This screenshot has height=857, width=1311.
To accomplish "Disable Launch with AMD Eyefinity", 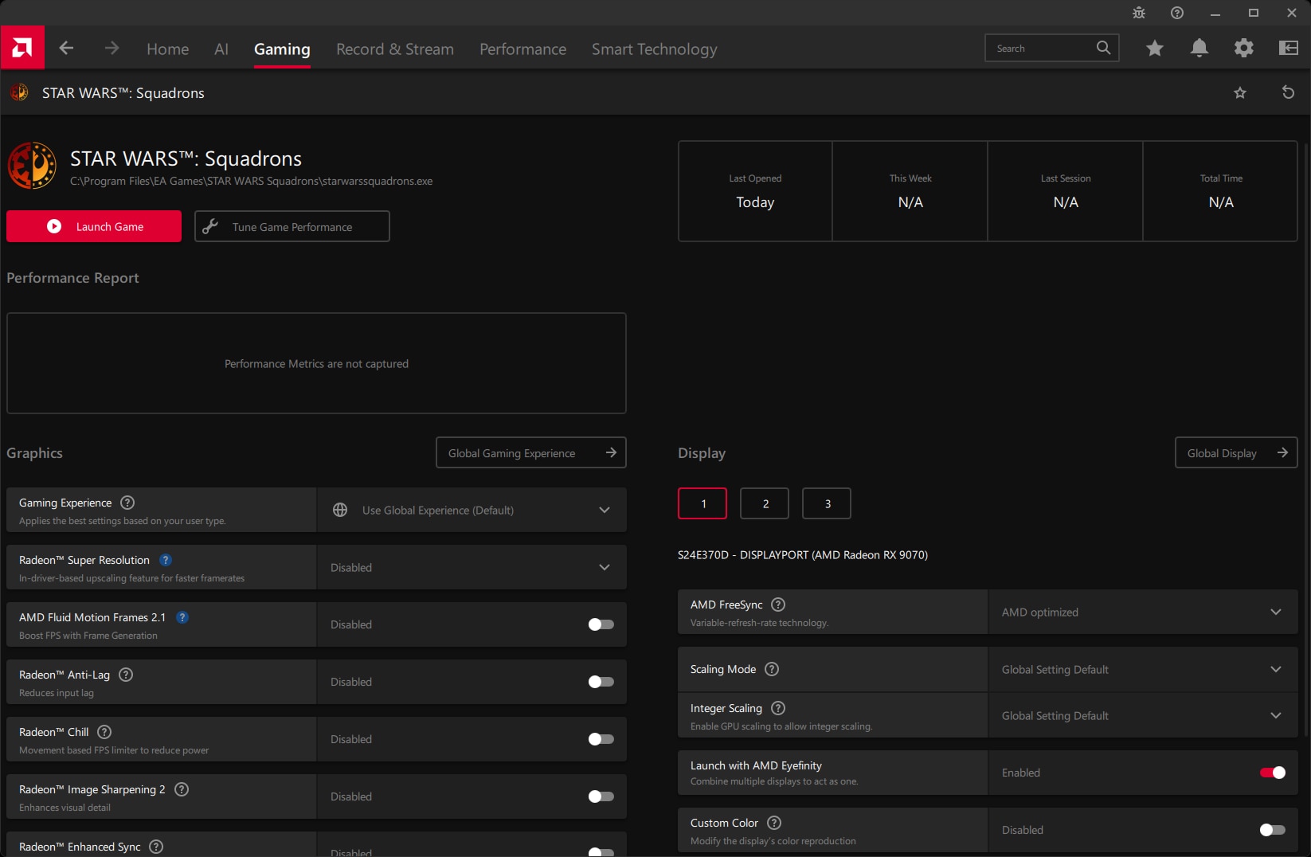I will (x=1272, y=773).
